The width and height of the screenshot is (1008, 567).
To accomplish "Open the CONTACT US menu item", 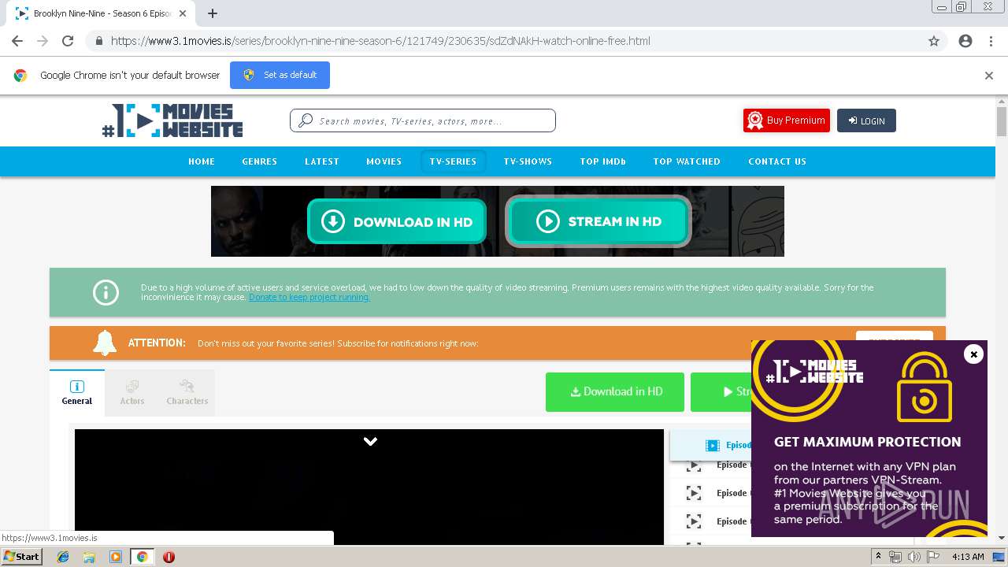I will pos(777,161).
